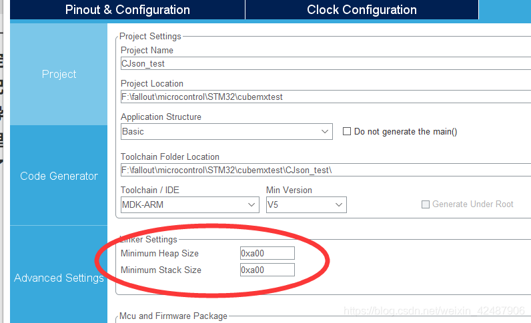Click the MDK-ARM dropdown chevron

[x=251, y=205]
